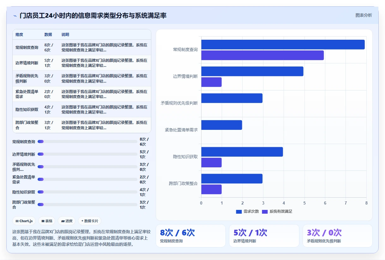Click the 矛盾规则优先级判… progress bar
385x260 pixels.
[x=87, y=167]
